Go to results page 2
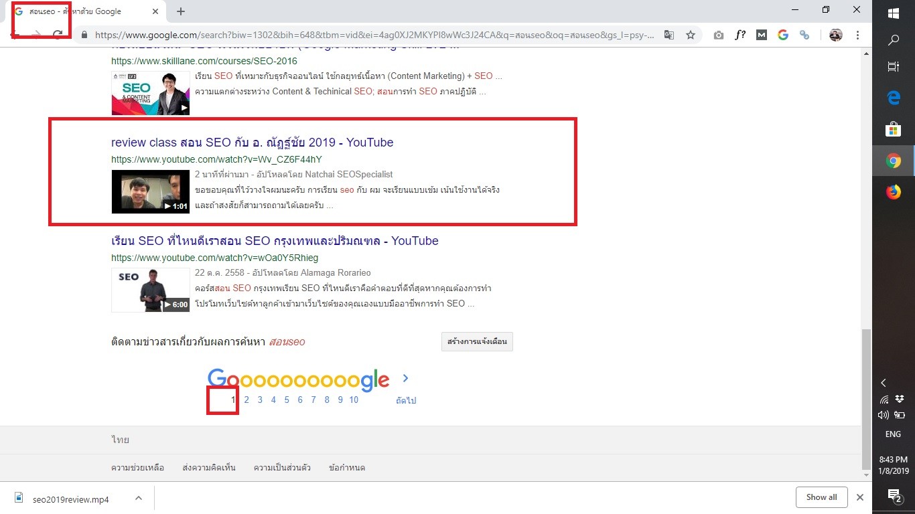The width and height of the screenshot is (915, 514). [x=247, y=400]
